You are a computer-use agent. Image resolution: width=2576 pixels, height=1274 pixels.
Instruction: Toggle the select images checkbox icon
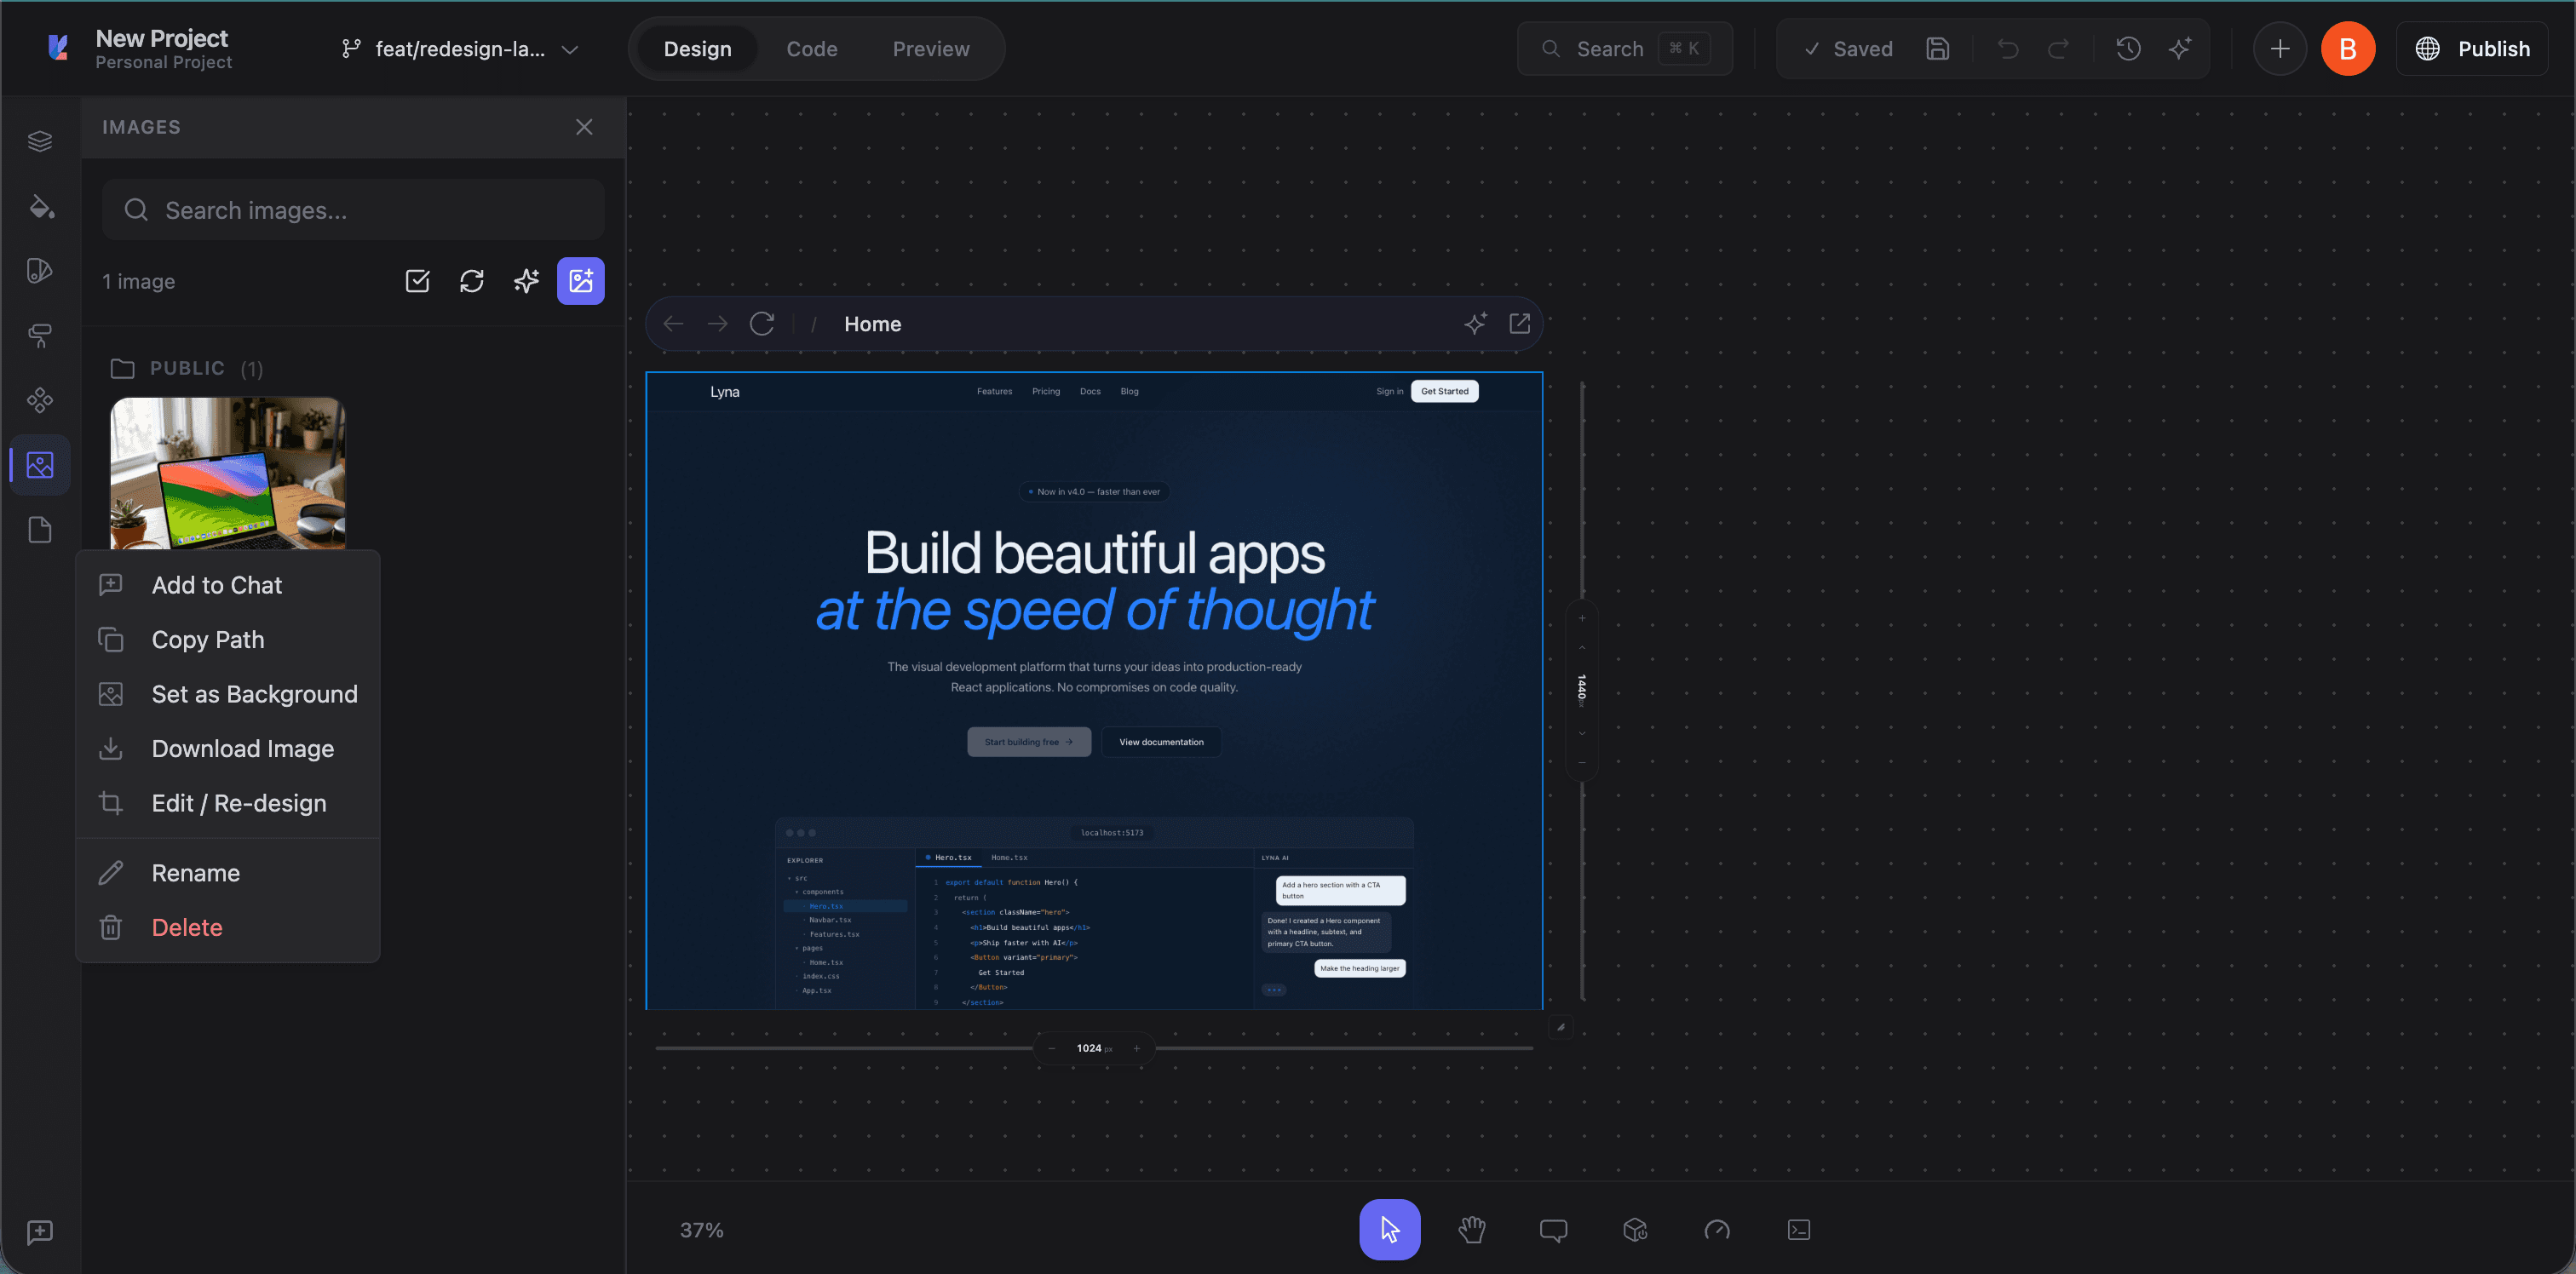click(417, 281)
